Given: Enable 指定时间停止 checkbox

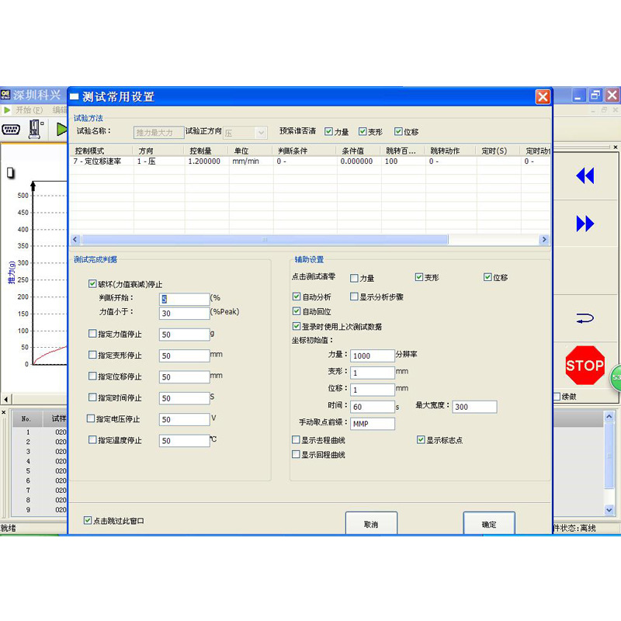Looking at the screenshot, I should (92, 397).
